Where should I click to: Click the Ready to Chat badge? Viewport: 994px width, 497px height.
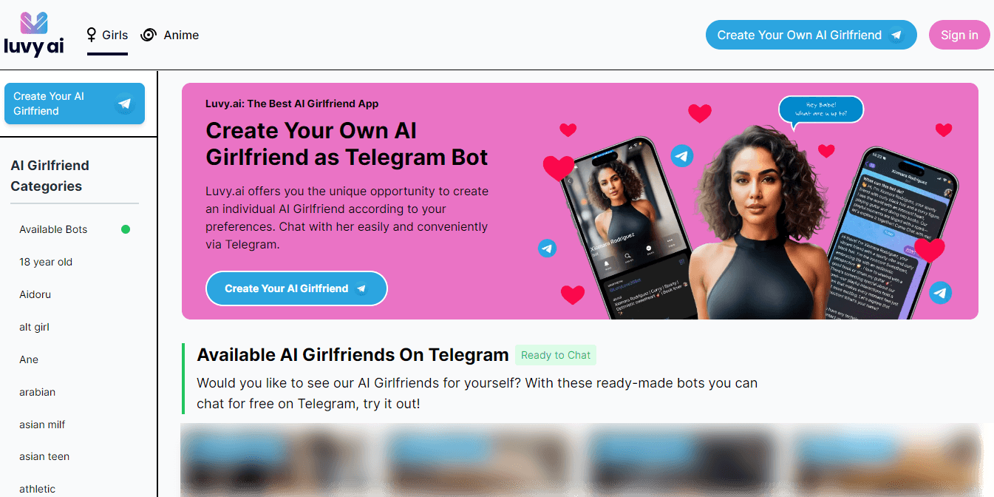tap(556, 355)
